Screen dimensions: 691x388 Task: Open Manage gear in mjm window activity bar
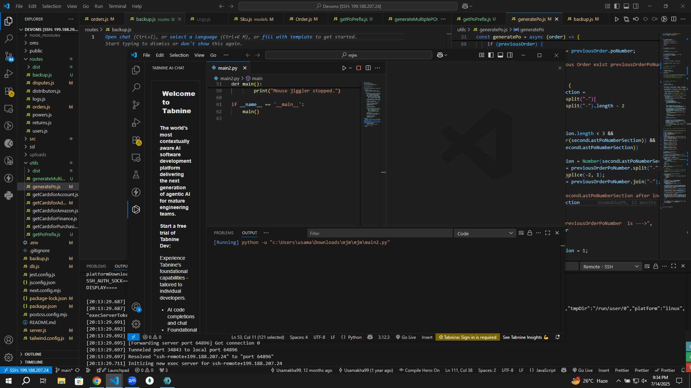pyautogui.click(x=136, y=324)
